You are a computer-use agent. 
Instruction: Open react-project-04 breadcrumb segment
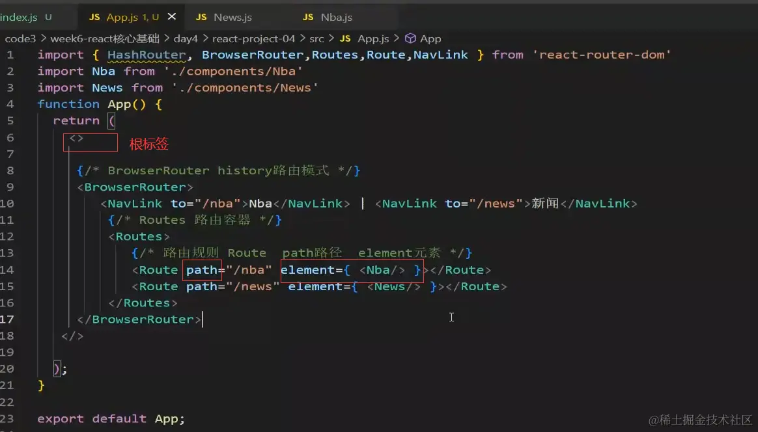[253, 38]
